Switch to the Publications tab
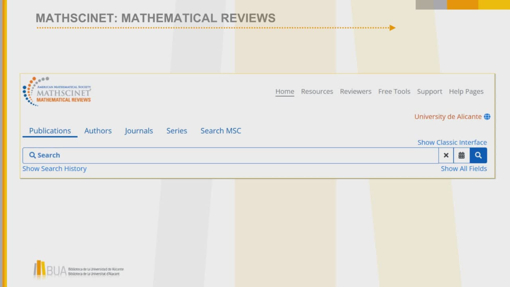This screenshot has height=287, width=510. click(50, 131)
